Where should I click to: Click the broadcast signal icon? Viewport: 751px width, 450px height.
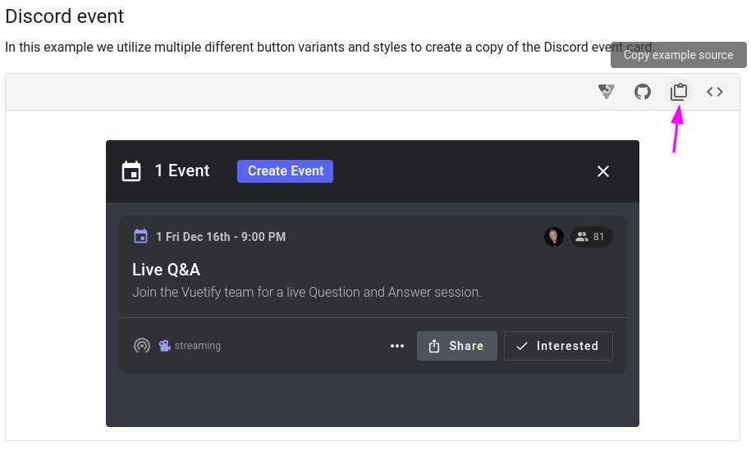(x=142, y=345)
